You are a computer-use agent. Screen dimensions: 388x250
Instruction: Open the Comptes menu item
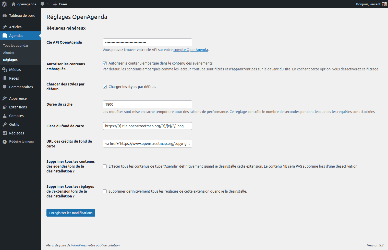pyautogui.click(x=20, y=116)
